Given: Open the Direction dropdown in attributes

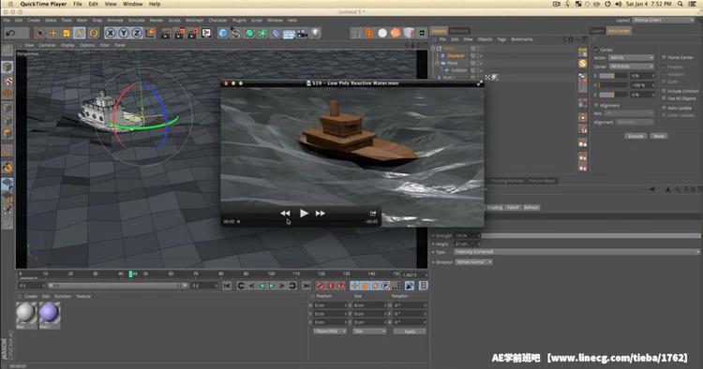Looking at the screenshot, I should (473, 262).
